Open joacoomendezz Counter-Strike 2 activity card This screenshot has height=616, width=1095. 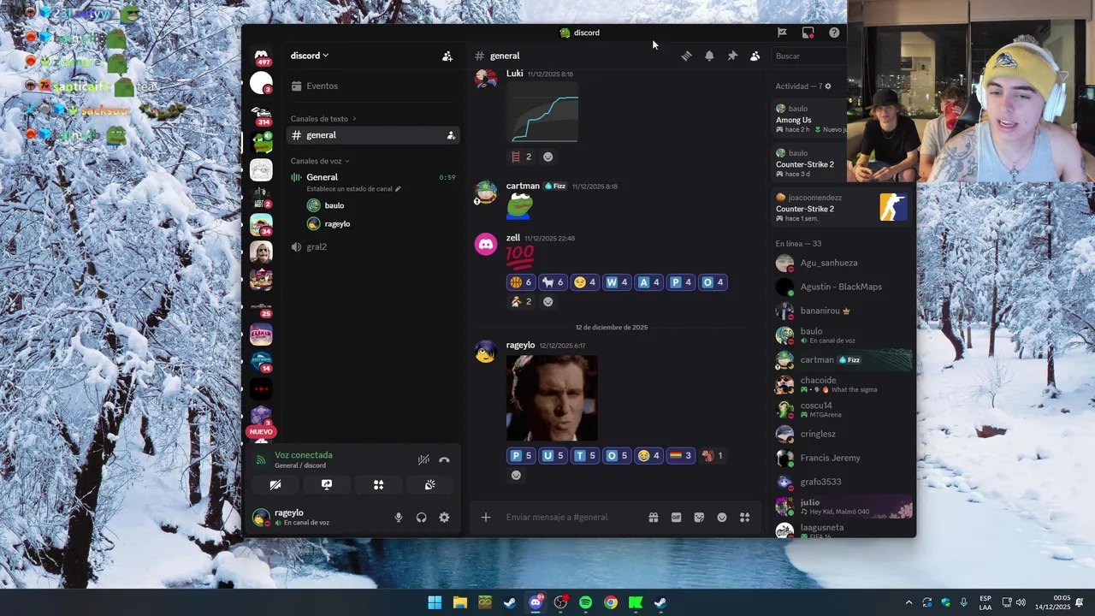840,208
